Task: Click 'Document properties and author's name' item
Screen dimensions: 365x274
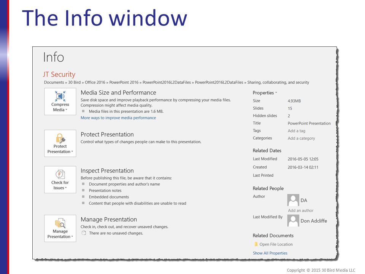Action: [124, 184]
